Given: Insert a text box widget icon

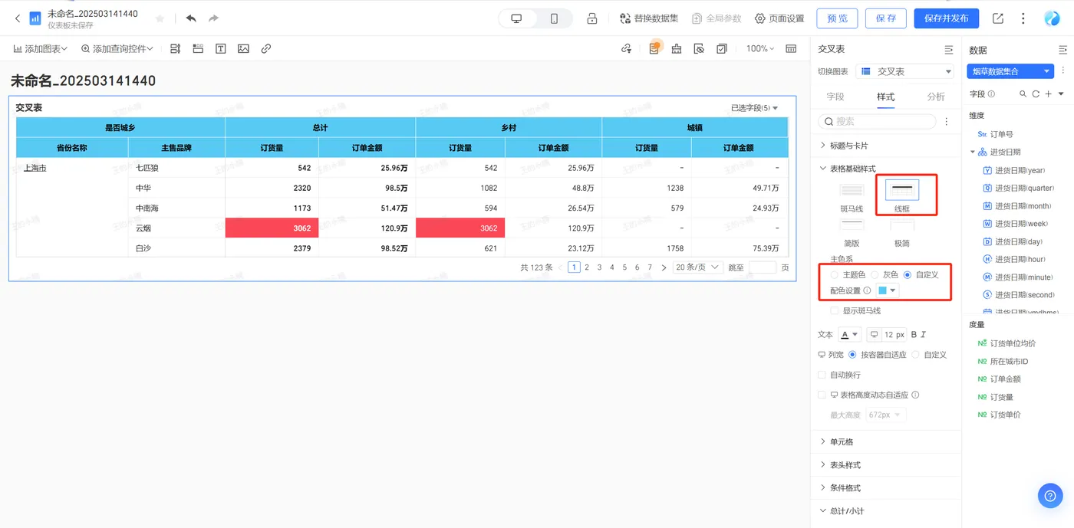Looking at the screenshot, I should pyautogui.click(x=221, y=48).
